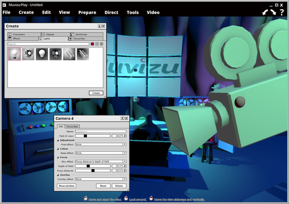Pin the Camera 4 window
Screen dimensions: 289x204
tap(122, 118)
